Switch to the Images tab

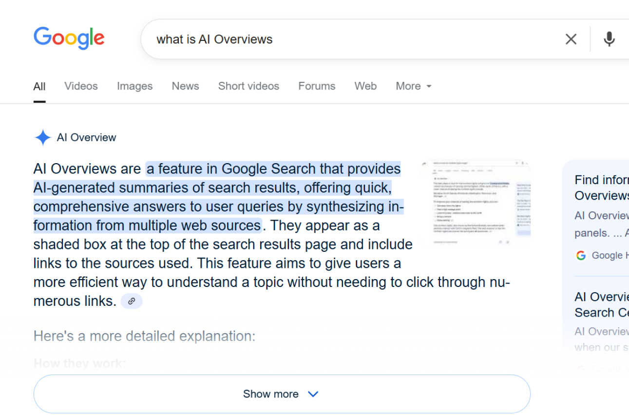click(x=134, y=86)
